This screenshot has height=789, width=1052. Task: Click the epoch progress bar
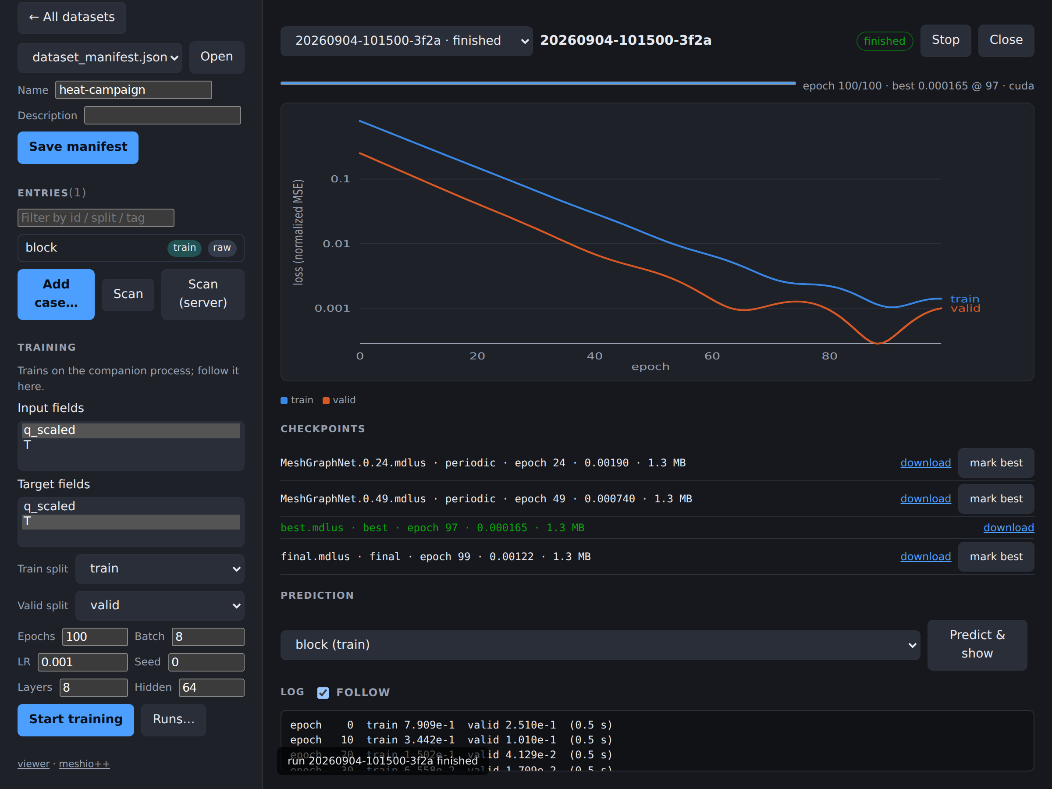[x=538, y=84]
